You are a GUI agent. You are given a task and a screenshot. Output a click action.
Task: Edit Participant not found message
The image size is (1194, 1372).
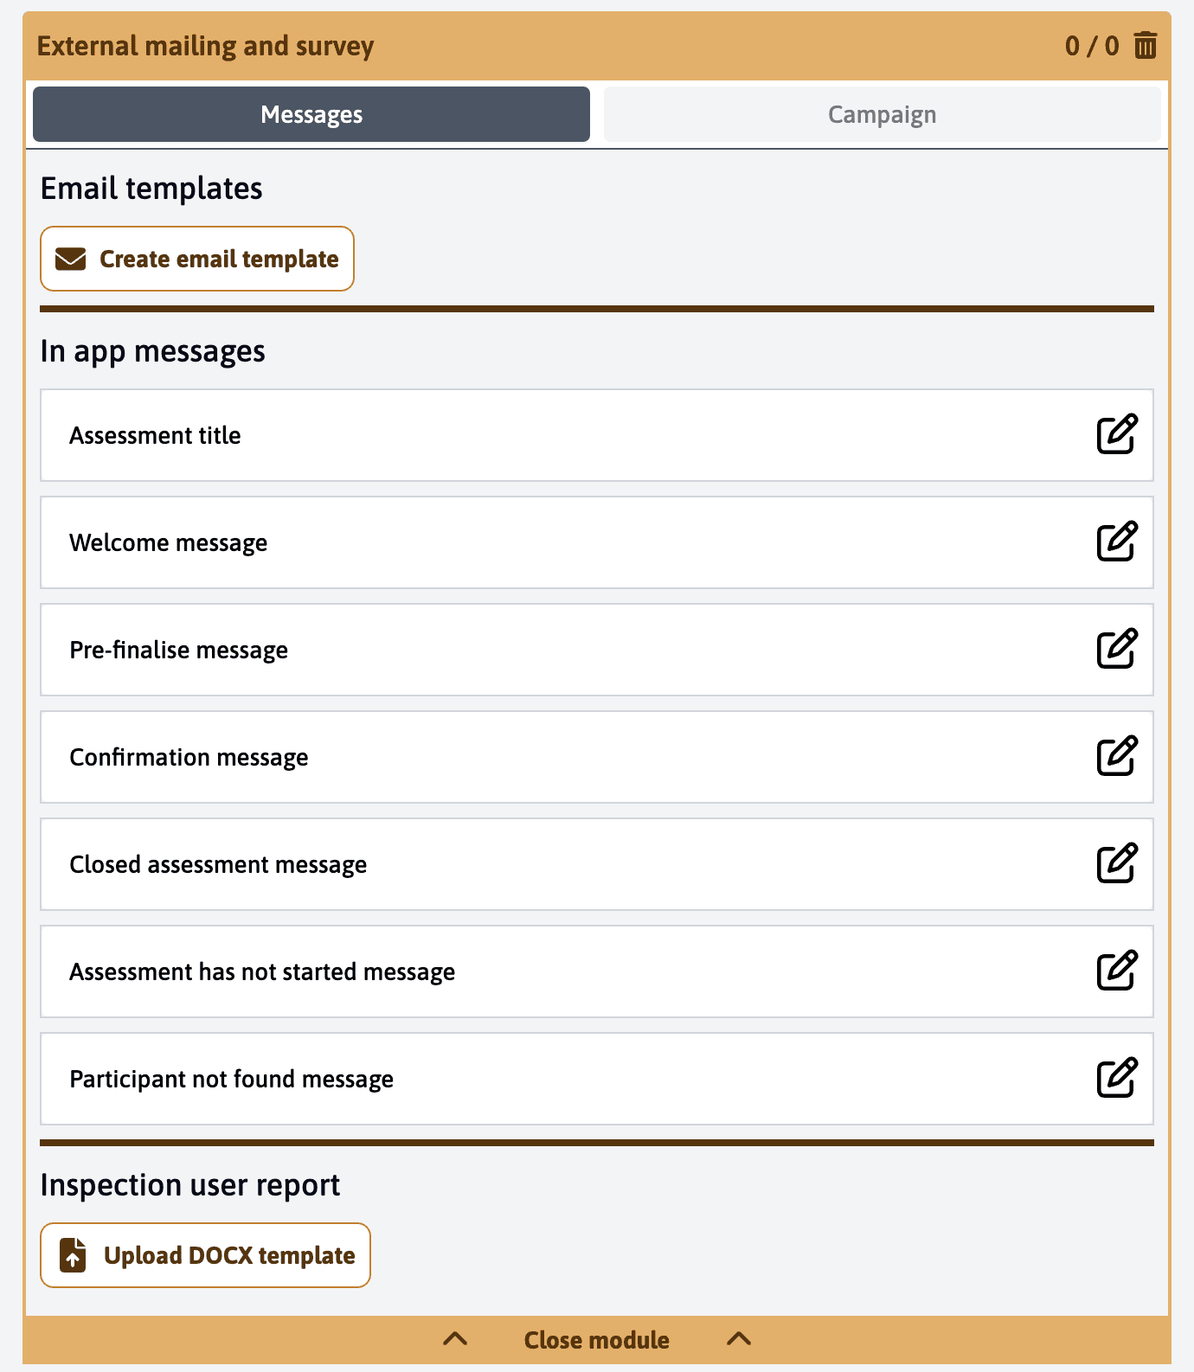coord(1116,1078)
